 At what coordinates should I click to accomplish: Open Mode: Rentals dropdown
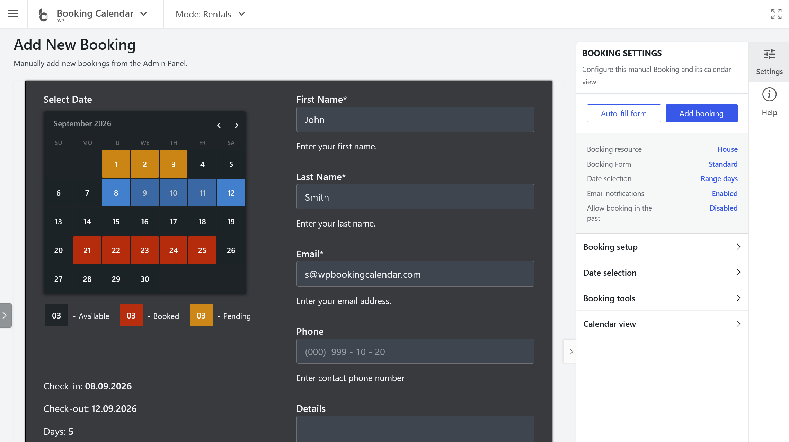coord(210,14)
